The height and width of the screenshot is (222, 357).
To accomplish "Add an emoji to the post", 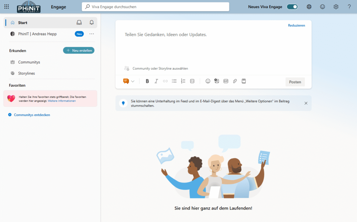I will pos(208,81).
